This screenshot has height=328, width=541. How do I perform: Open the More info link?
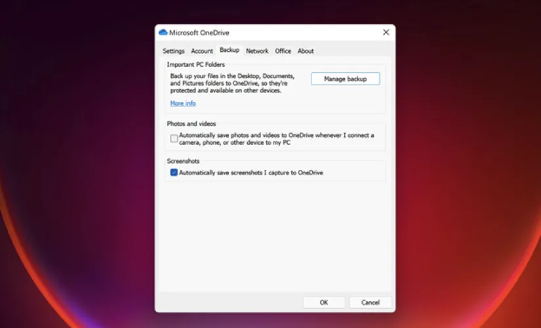(x=183, y=104)
